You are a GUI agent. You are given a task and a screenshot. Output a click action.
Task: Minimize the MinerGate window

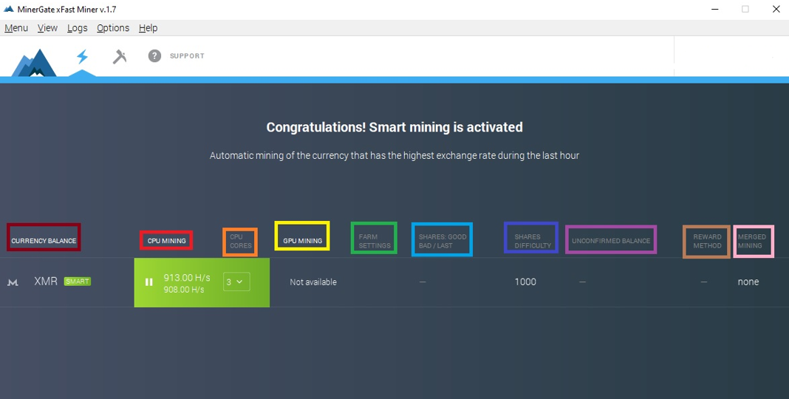(x=714, y=9)
